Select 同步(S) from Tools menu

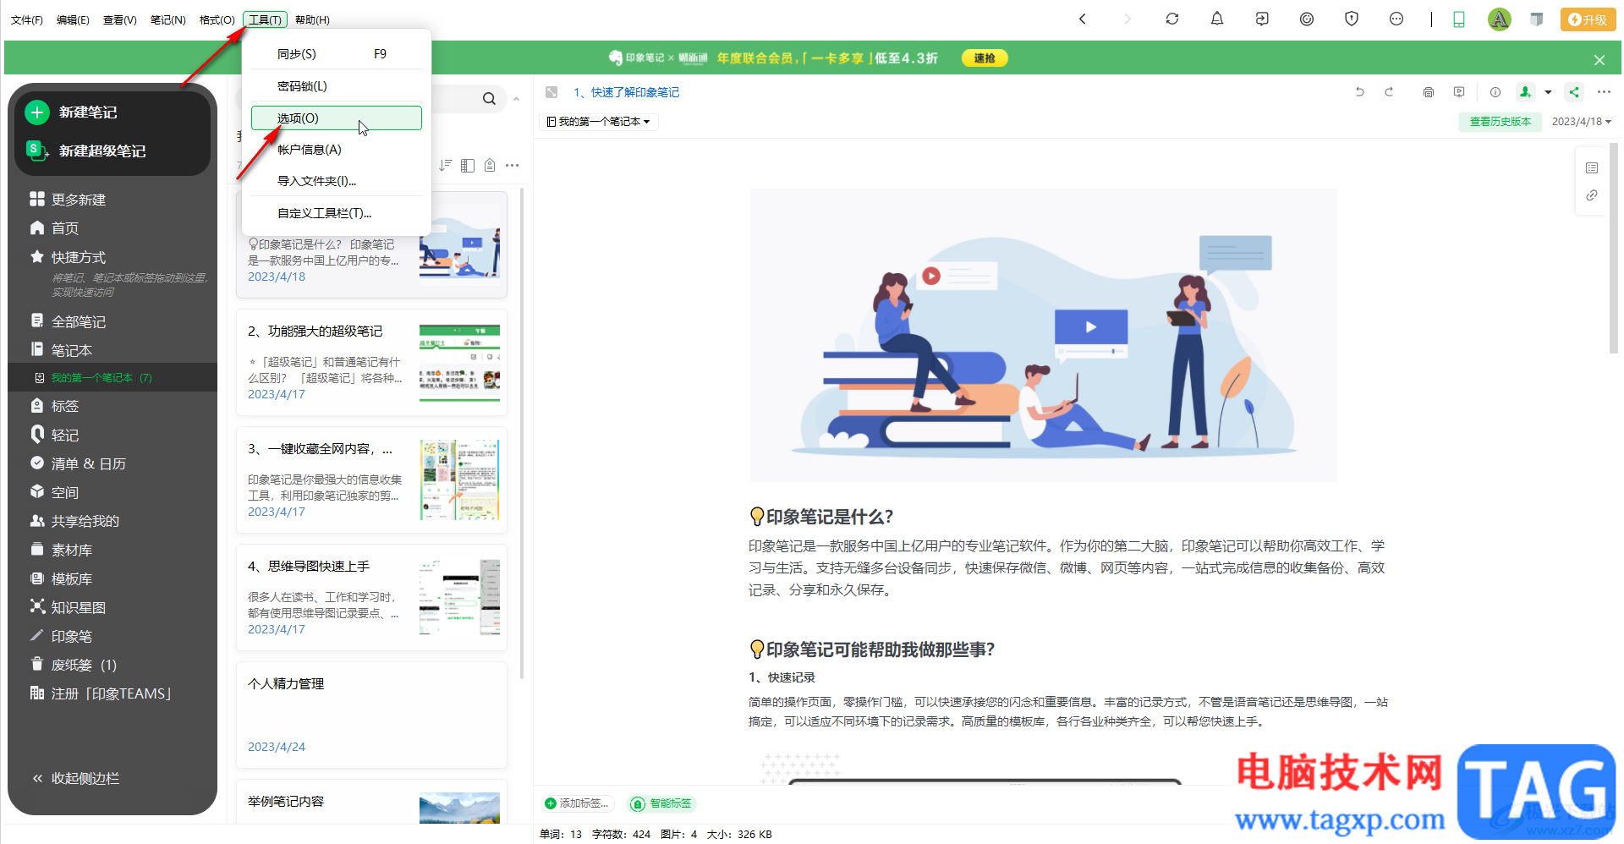(x=337, y=54)
